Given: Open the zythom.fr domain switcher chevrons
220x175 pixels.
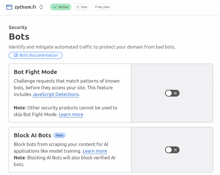Looking at the screenshot, I should point(41,7).
